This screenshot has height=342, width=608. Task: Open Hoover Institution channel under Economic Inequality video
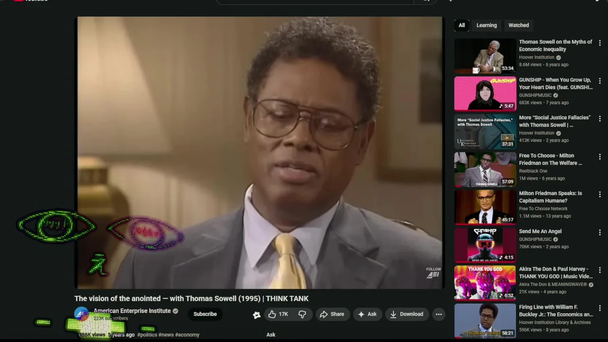pyautogui.click(x=537, y=57)
